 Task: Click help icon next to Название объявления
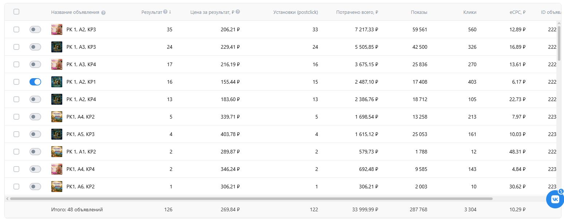click(103, 12)
